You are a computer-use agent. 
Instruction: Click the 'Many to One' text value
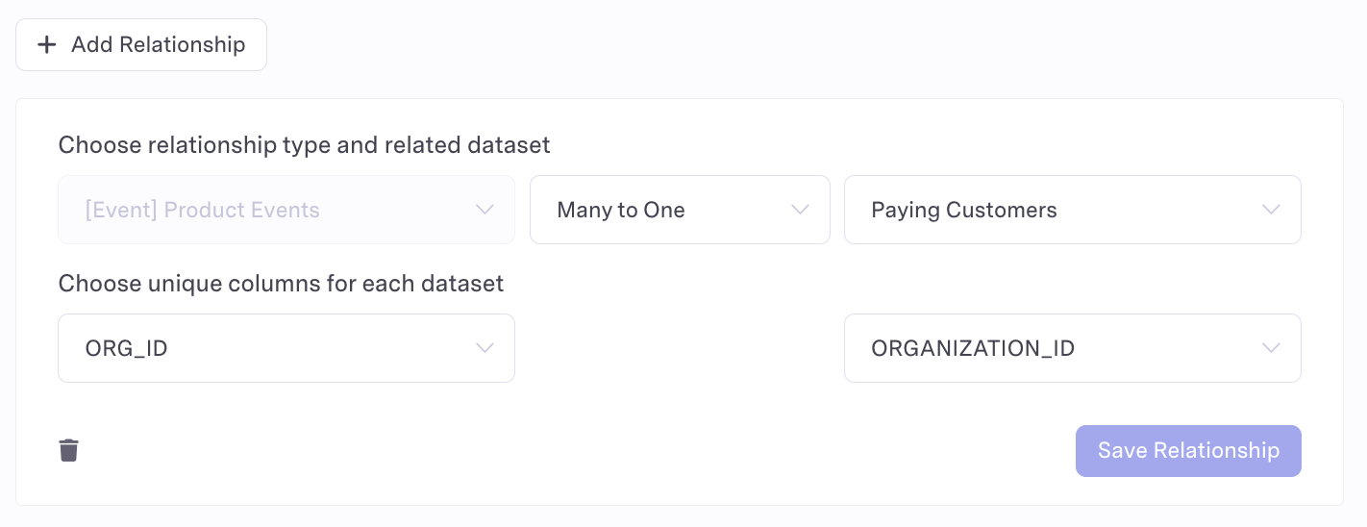pyautogui.click(x=621, y=211)
